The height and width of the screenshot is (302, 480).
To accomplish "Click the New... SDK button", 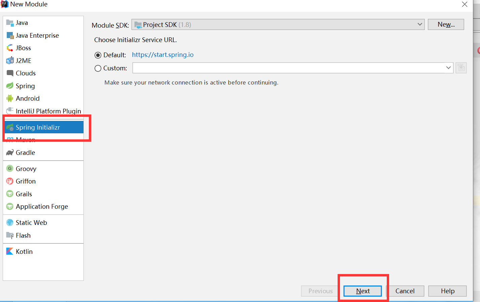I will 446,25.
